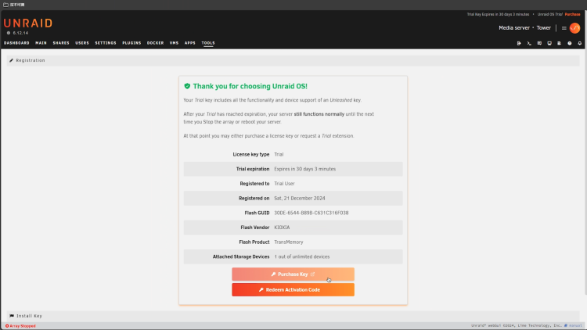Click the orange Unraid account avatar

tap(574, 28)
